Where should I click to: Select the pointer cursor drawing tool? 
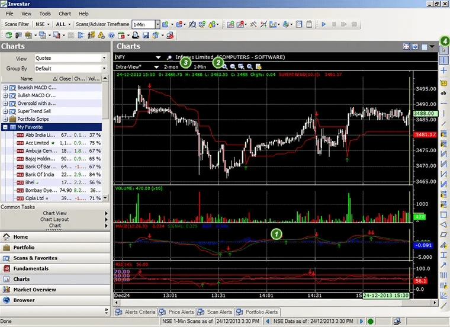443,50
